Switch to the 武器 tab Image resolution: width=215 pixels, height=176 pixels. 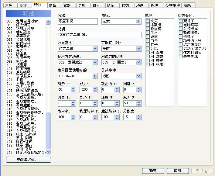point(69,5)
